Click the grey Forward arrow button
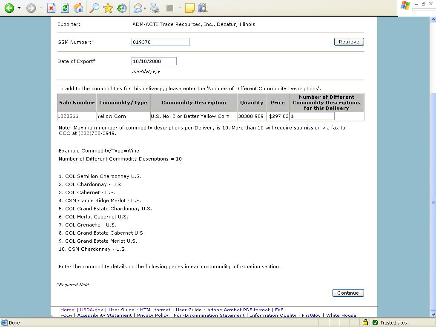Image resolution: width=436 pixels, height=327 pixels. [x=31, y=8]
